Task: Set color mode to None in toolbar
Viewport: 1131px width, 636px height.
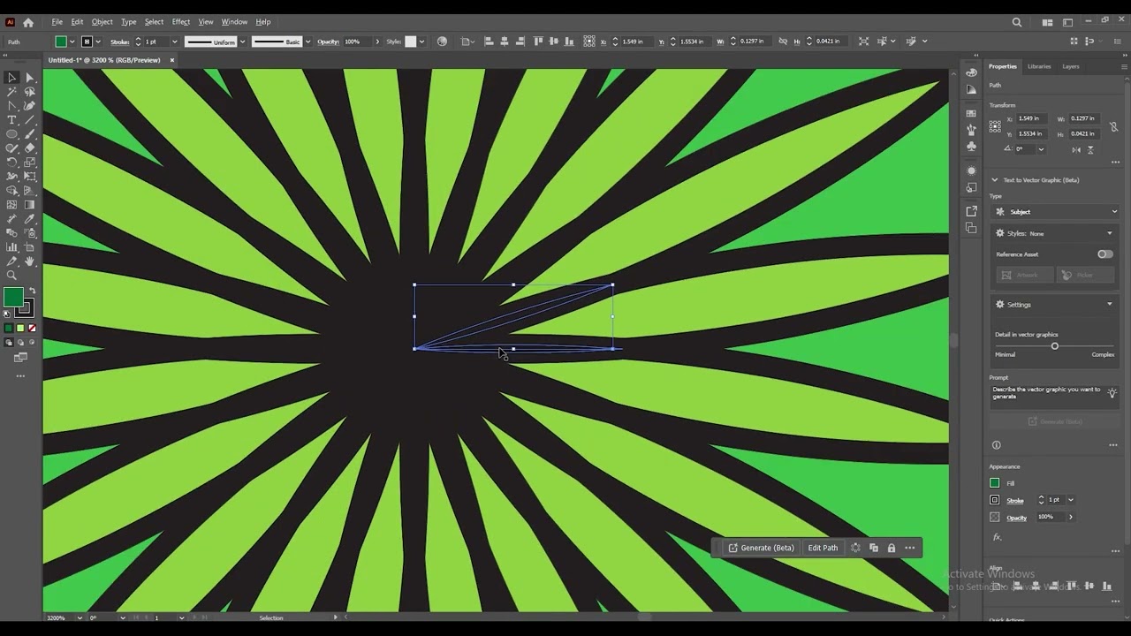Action: pyautogui.click(x=32, y=329)
